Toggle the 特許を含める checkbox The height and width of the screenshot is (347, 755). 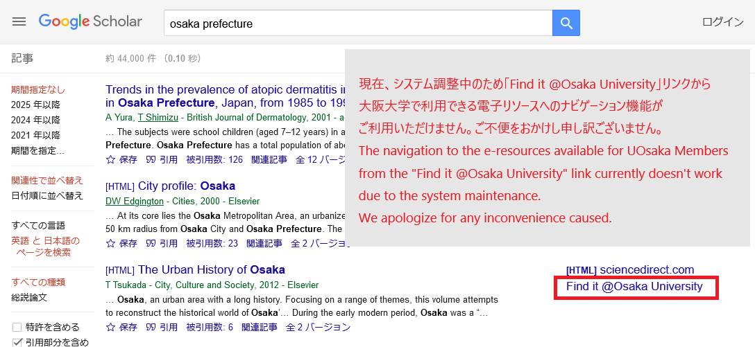pyautogui.click(x=17, y=328)
